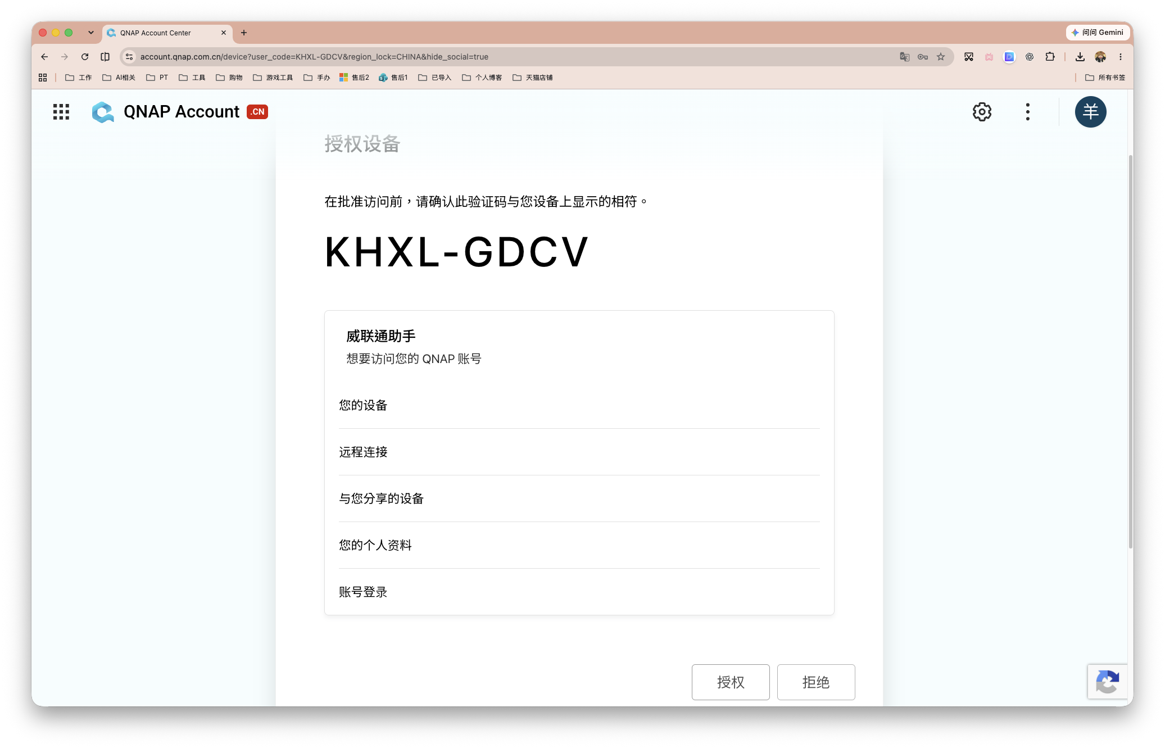Image resolution: width=1165 pixels, height=748 pixels.
Task: Select the QNAP Account Center tab
Action: 166,33
